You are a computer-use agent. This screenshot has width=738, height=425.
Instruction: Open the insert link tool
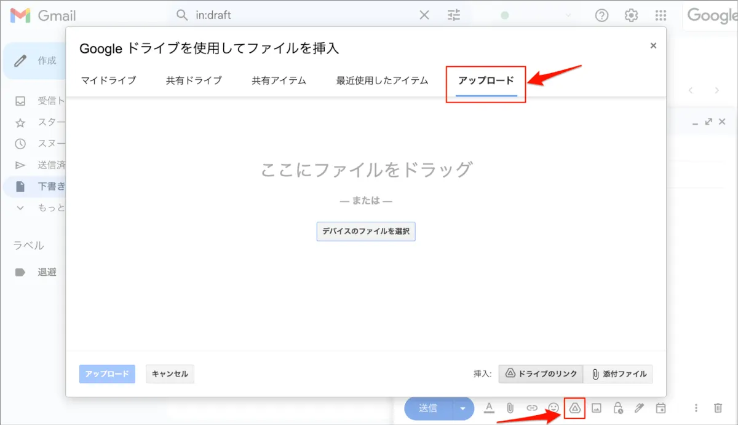(532, 408)
